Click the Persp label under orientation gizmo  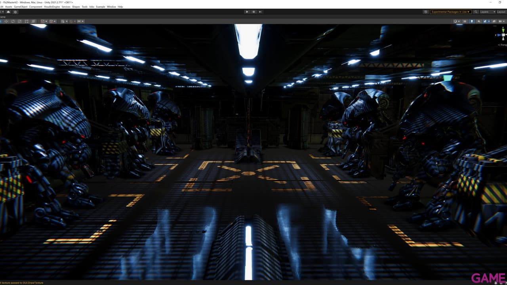[503, 45]
